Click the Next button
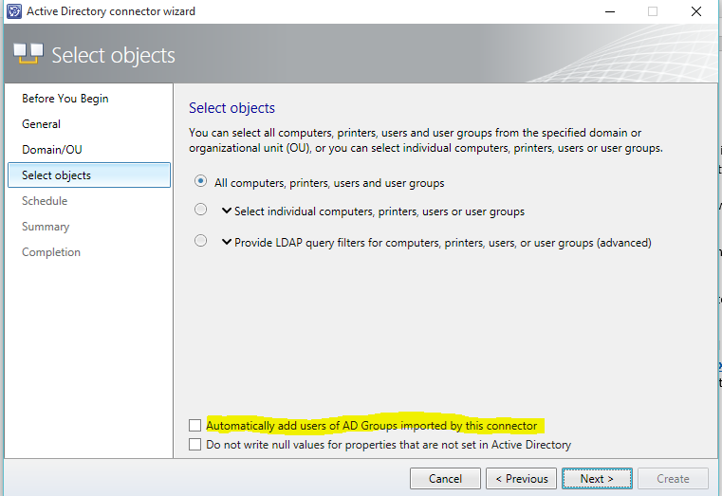The width and height of the screenshot is (722, 496). tap(597, 479)
